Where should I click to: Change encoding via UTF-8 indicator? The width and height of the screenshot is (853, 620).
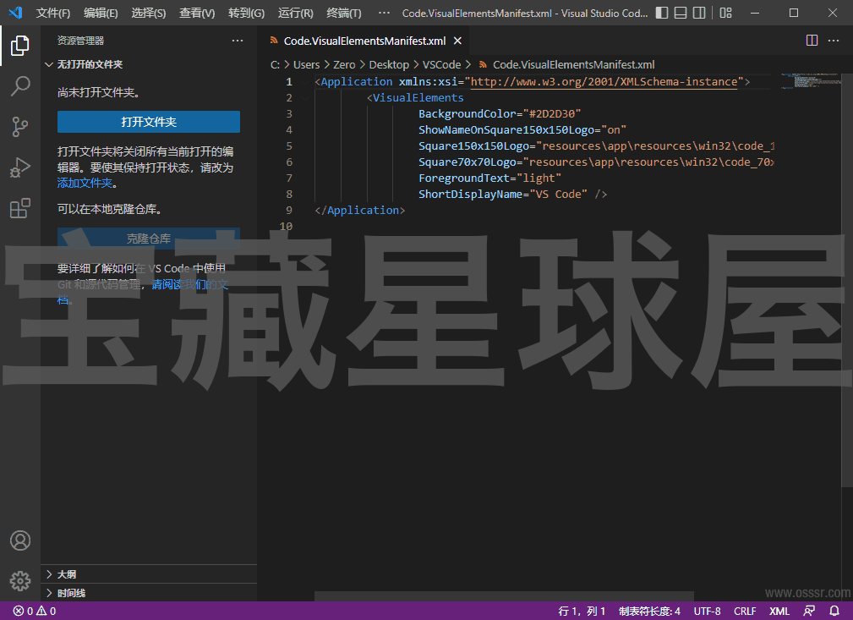click(708, 612)
